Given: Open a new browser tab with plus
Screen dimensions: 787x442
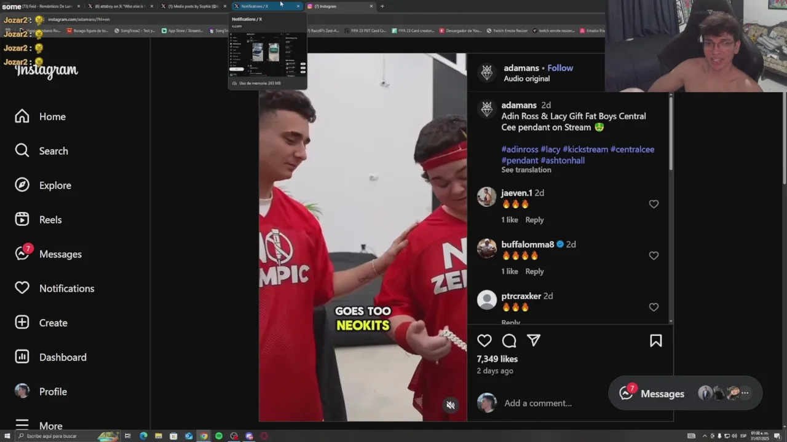Looking at the screenshot, I should pos(382,6).
